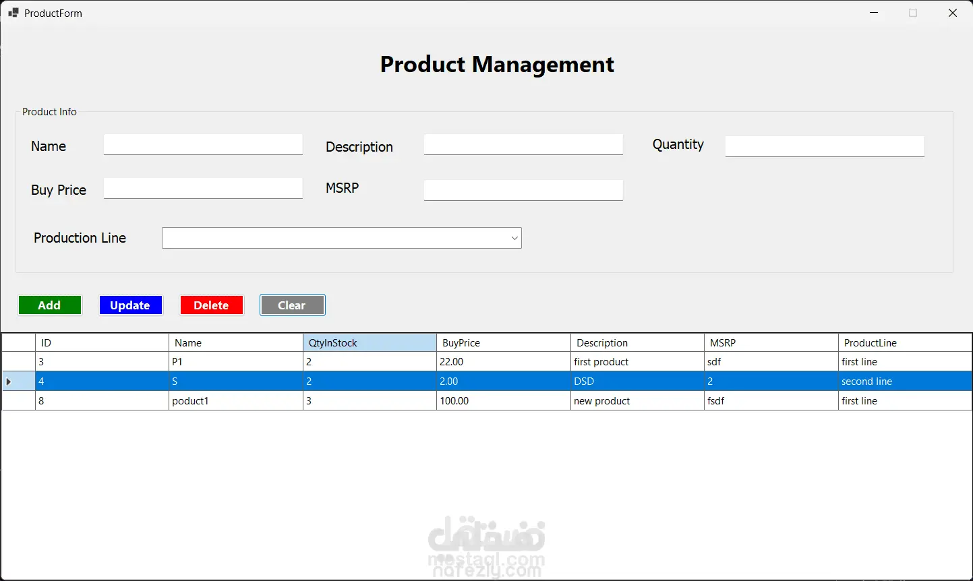Viewport: 973px width, 581px height.
Task: Focus the Quantity text field
Action: coord(825,146)
